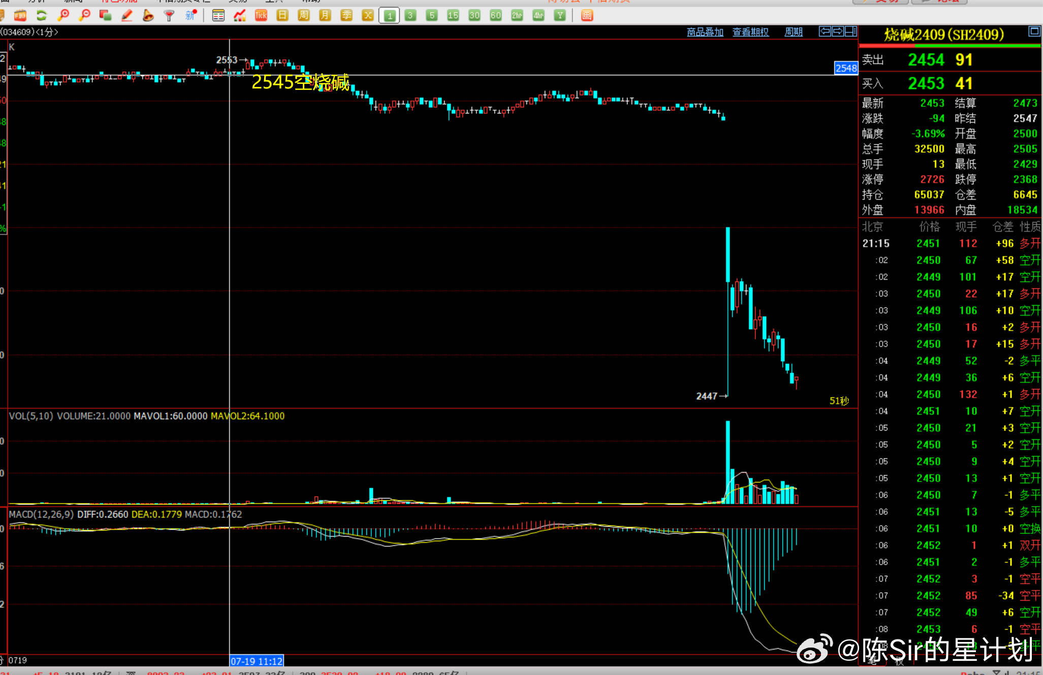Viewport: 1043px width, 675px height.
Task: Click the K chart type label
Action: (x=12, y=47)
